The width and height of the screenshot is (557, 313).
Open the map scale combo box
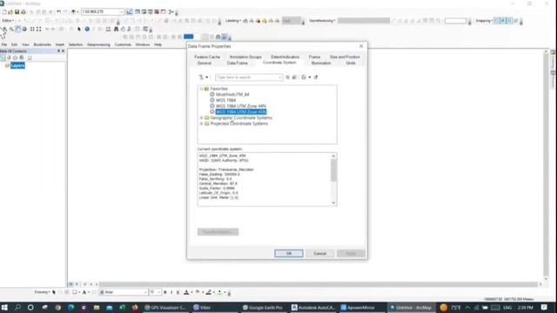103,12
